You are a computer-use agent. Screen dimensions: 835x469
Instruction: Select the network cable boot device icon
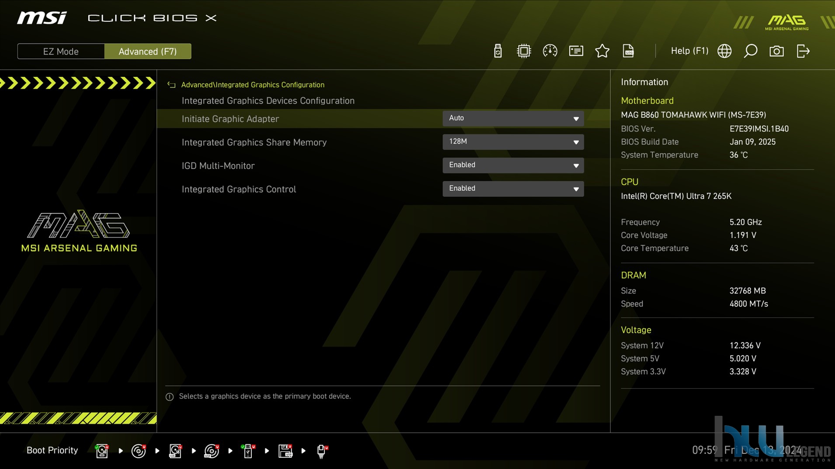point(322,451)
